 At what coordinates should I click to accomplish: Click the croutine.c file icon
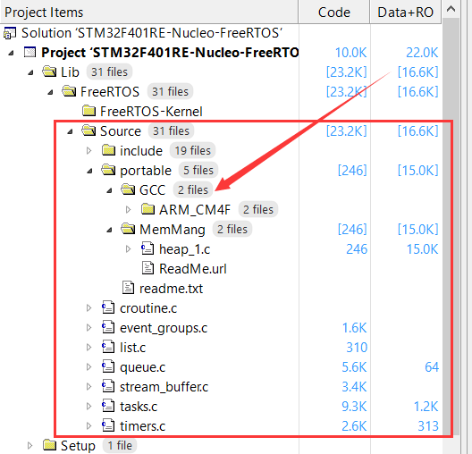tap(108, 307)
